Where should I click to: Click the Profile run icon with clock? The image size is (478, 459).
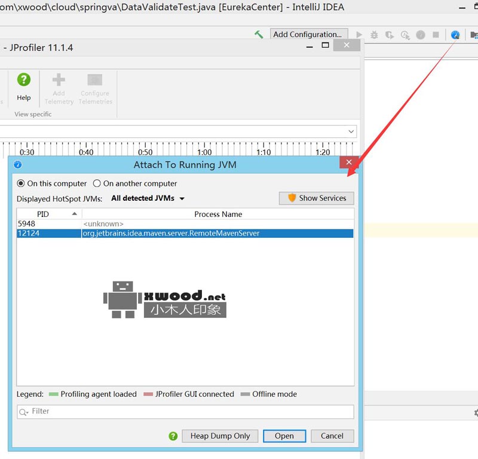pos(405,35)
